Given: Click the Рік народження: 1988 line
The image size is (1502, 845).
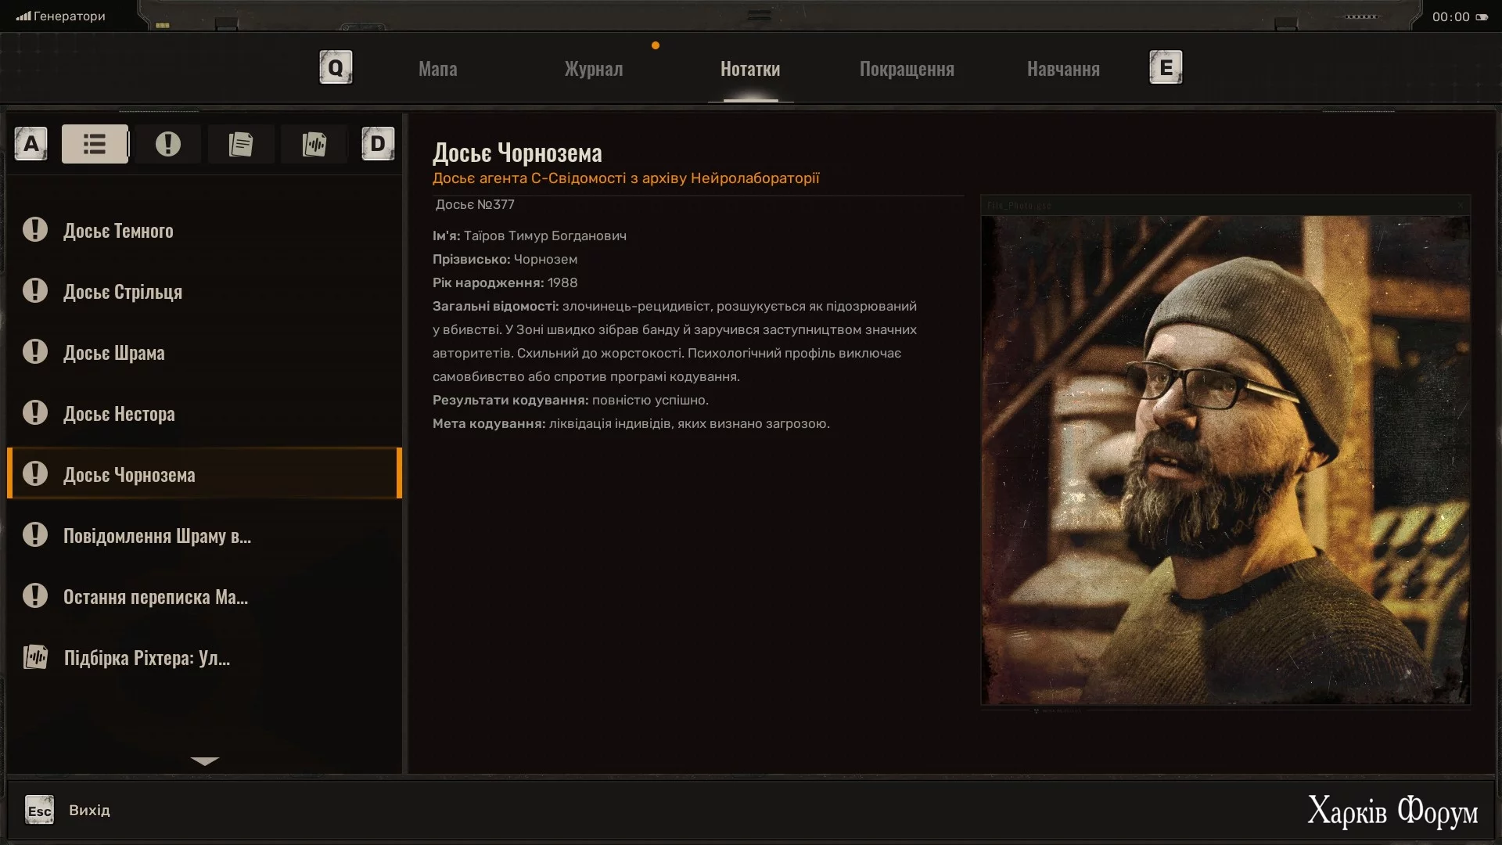Looking at the screenshot, I should 505,282.
